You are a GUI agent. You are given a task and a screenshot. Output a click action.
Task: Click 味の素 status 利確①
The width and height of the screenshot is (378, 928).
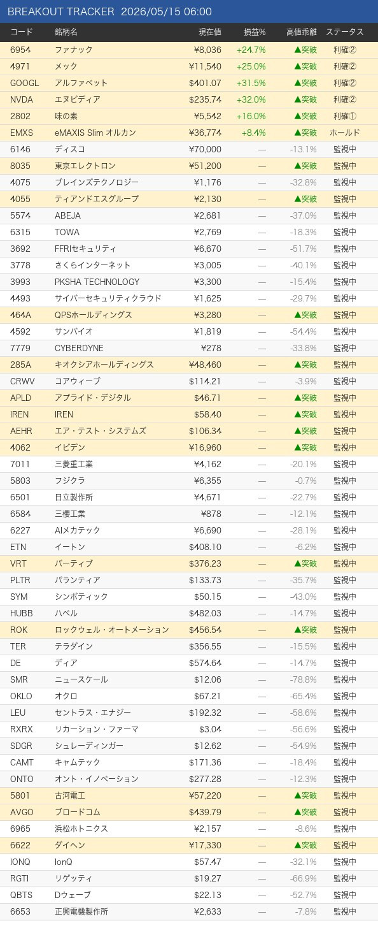pyautogui.click(x=345, y=116)
